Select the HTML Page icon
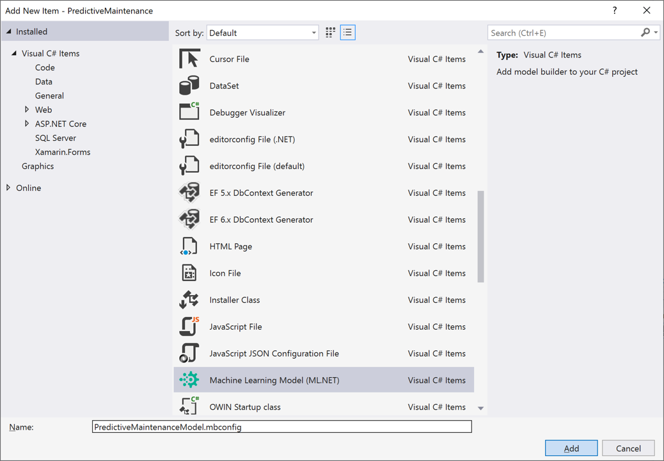Viewport: 664px width, 461px height. [x=189, y=246]
